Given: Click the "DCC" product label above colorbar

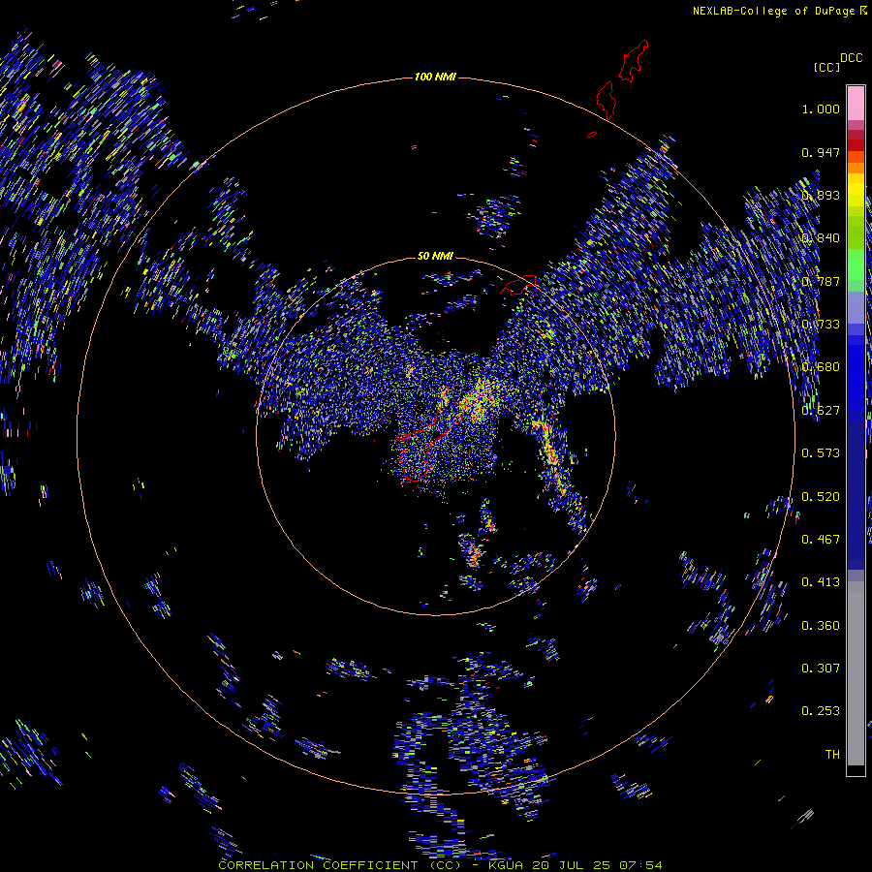Looking at the screenshot, I should [851, 58].
